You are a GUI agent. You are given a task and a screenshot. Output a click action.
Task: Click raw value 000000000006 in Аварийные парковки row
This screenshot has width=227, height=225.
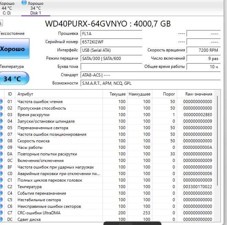(x=198, y=174)
